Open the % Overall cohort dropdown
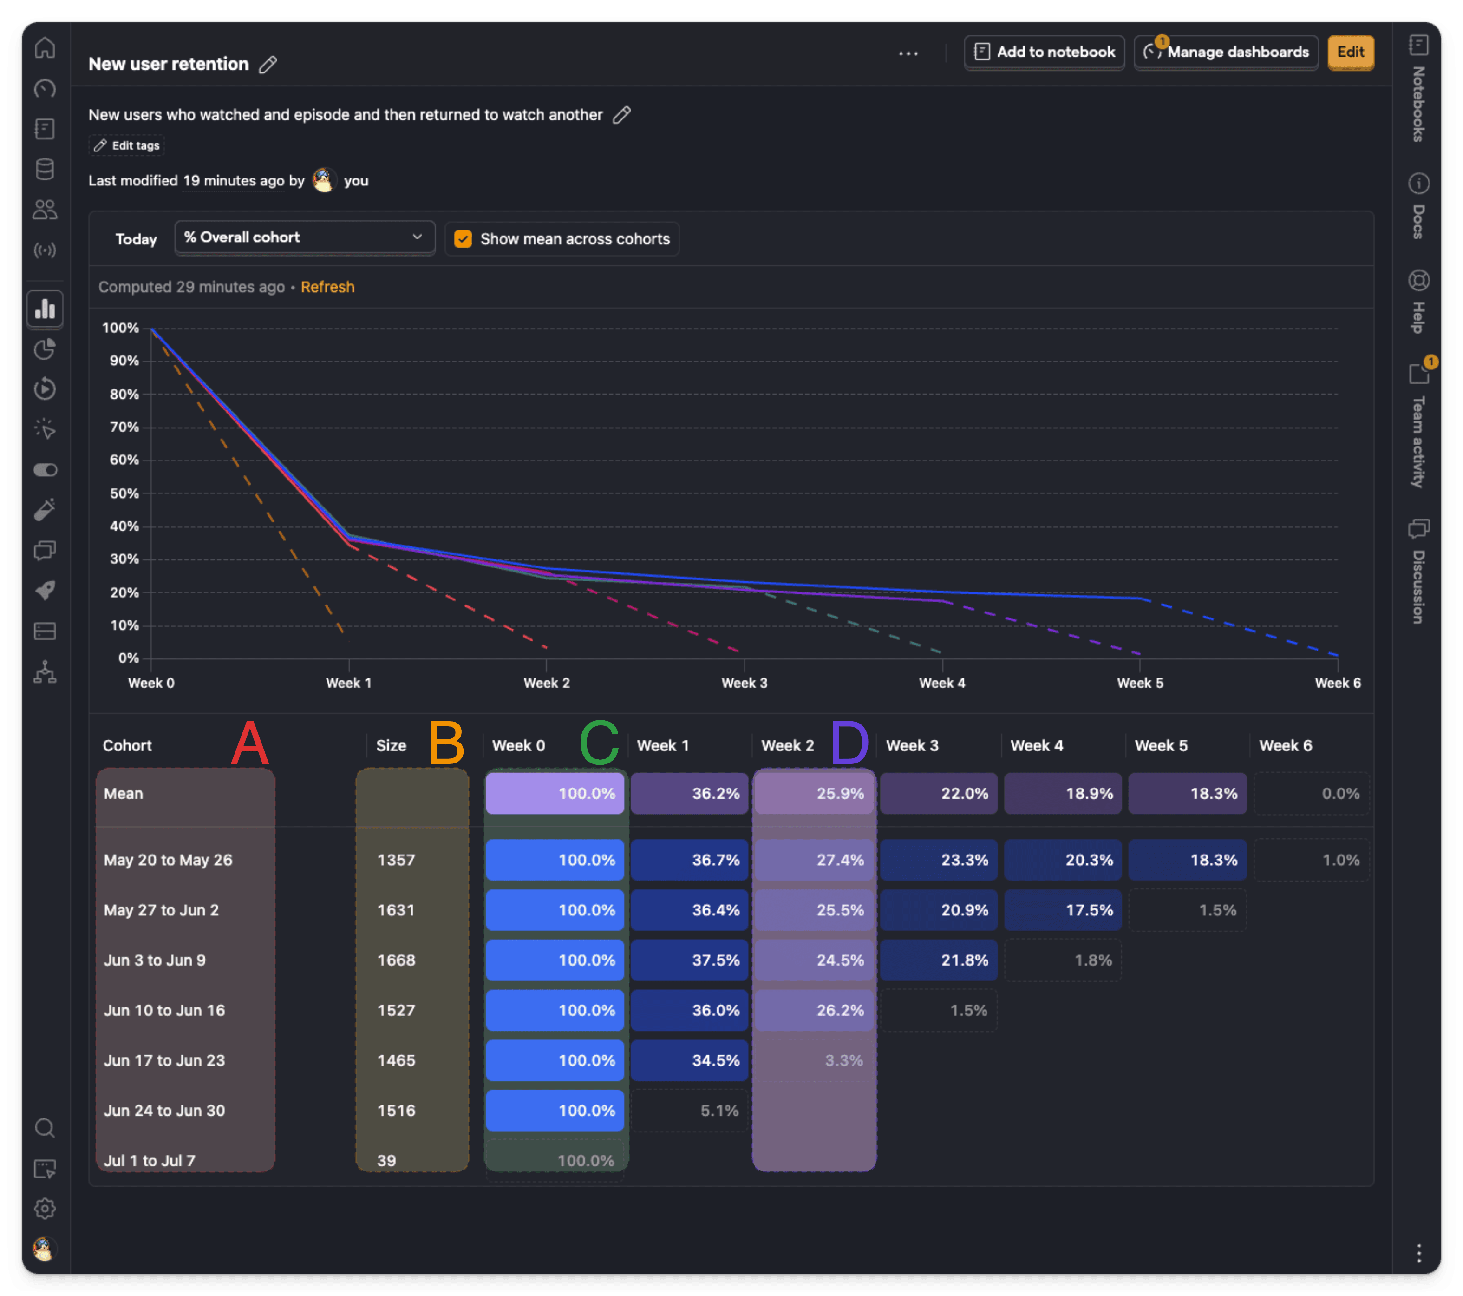1463x1296 pixels. tap(304, 238)
